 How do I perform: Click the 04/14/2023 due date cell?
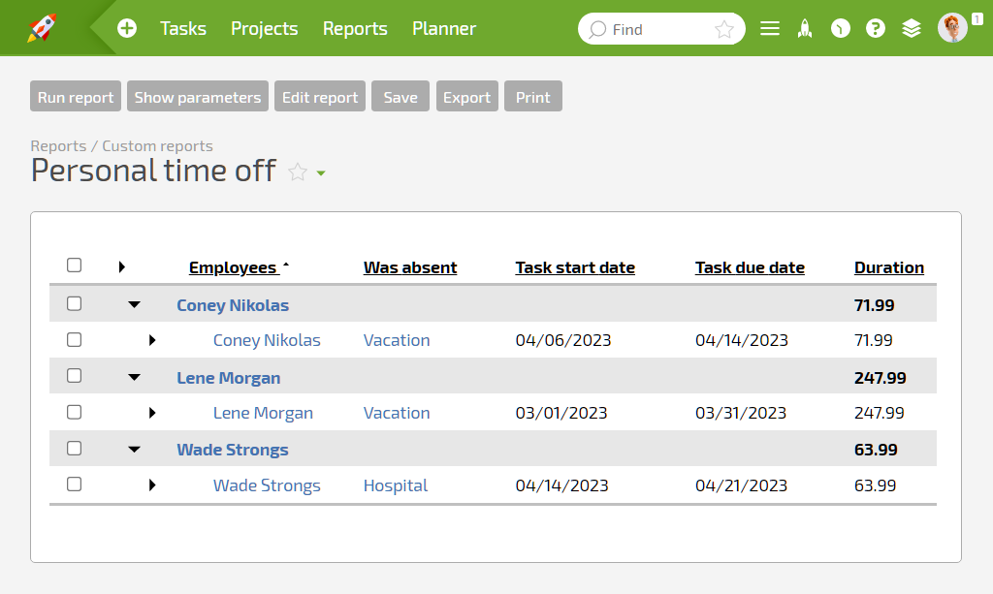coord(742,340)
